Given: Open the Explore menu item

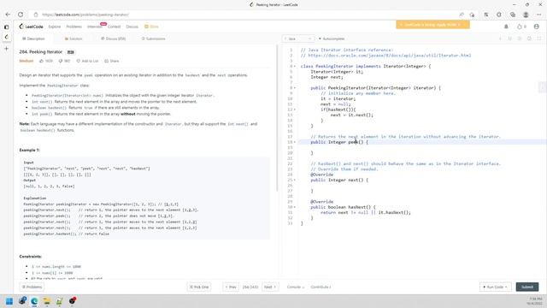Looking at the screenshot, I should click(55, 27).
